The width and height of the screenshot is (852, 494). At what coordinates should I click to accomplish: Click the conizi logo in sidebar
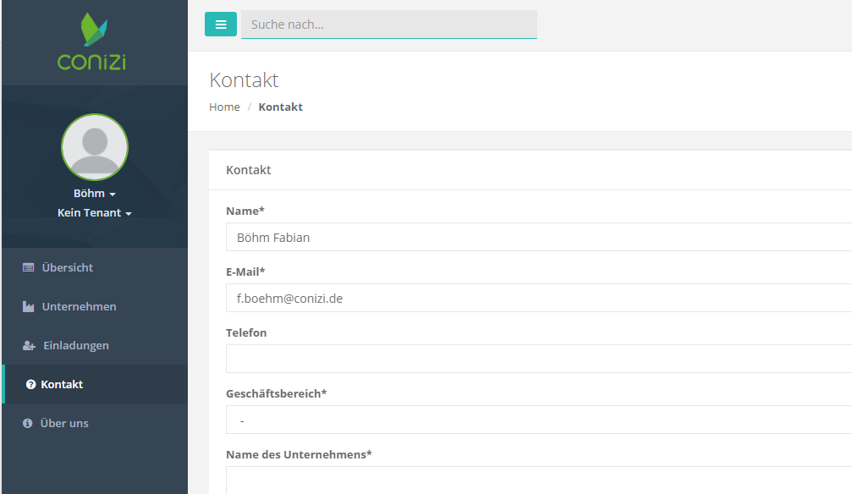[92, 41]
